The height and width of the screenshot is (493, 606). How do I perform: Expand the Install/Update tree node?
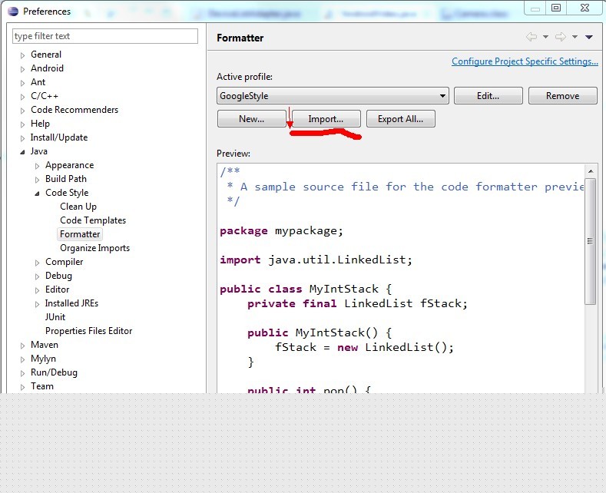pos(22,138)
